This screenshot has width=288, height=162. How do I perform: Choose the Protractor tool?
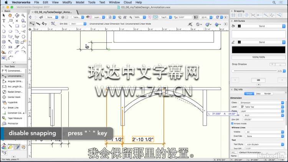tap(13, 124)
